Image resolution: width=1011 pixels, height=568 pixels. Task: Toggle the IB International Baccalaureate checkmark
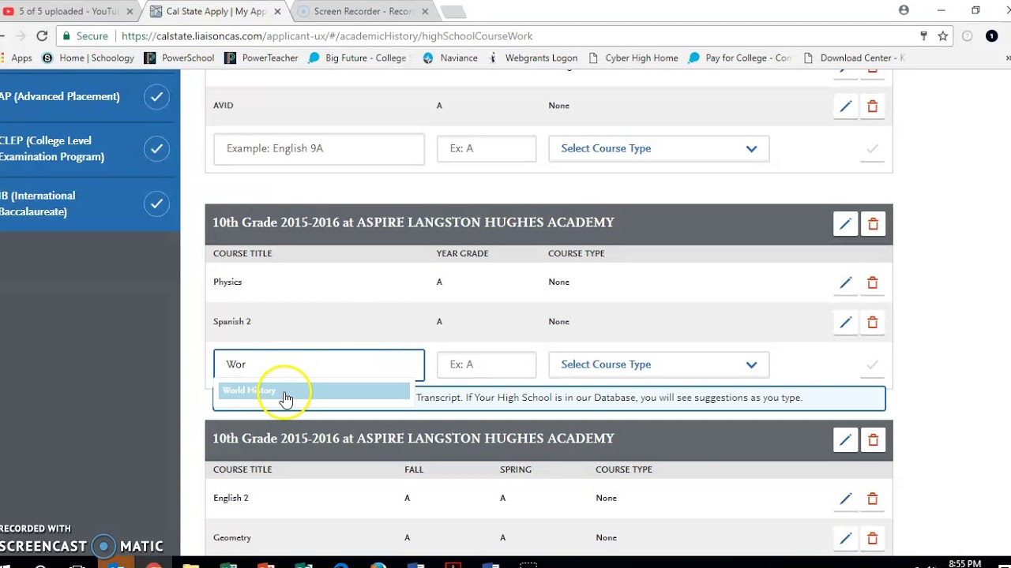[x=156, y=204]
